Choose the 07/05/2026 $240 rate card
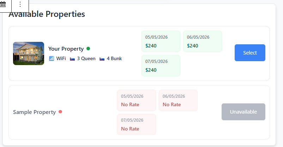This screenshot has height=147, width=283. pyautogui.click(x=161, y=65)
